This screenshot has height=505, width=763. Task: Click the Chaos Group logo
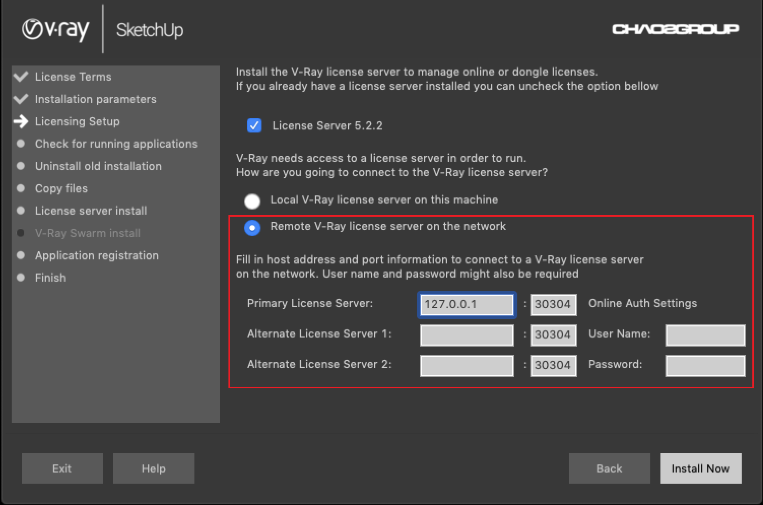(675, 29)
